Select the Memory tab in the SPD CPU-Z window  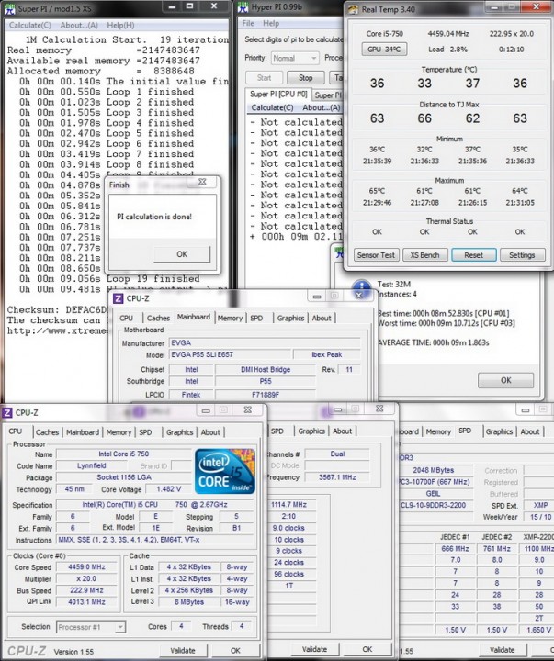(438, 431)
